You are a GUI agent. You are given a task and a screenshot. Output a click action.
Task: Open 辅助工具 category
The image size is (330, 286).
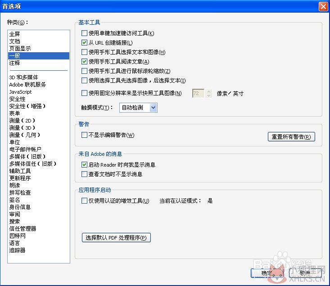tap(39, 171)
